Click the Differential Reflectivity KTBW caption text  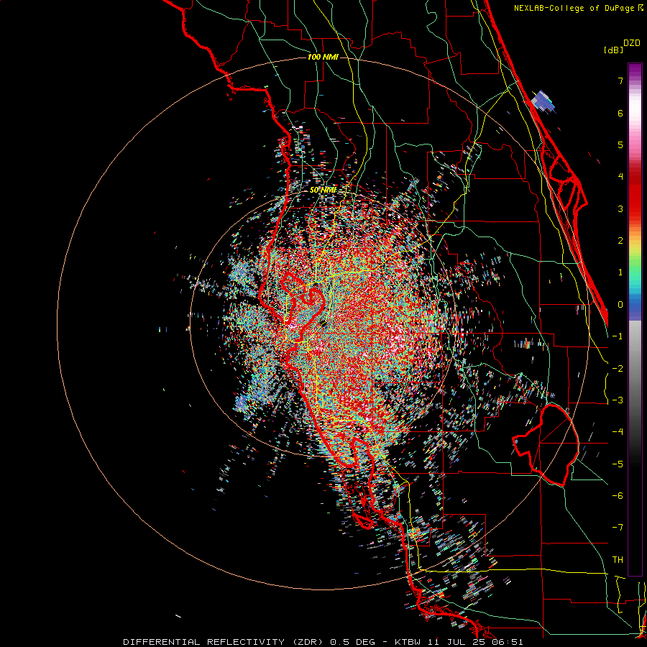[323, 642]
